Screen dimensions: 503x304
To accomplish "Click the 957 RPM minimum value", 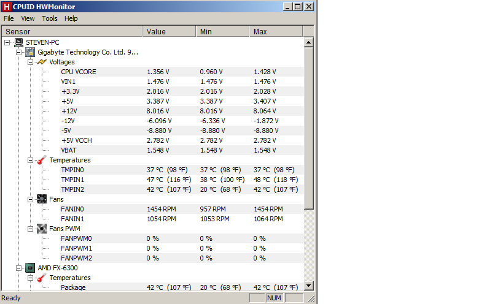I will click(x=213, y=209).
